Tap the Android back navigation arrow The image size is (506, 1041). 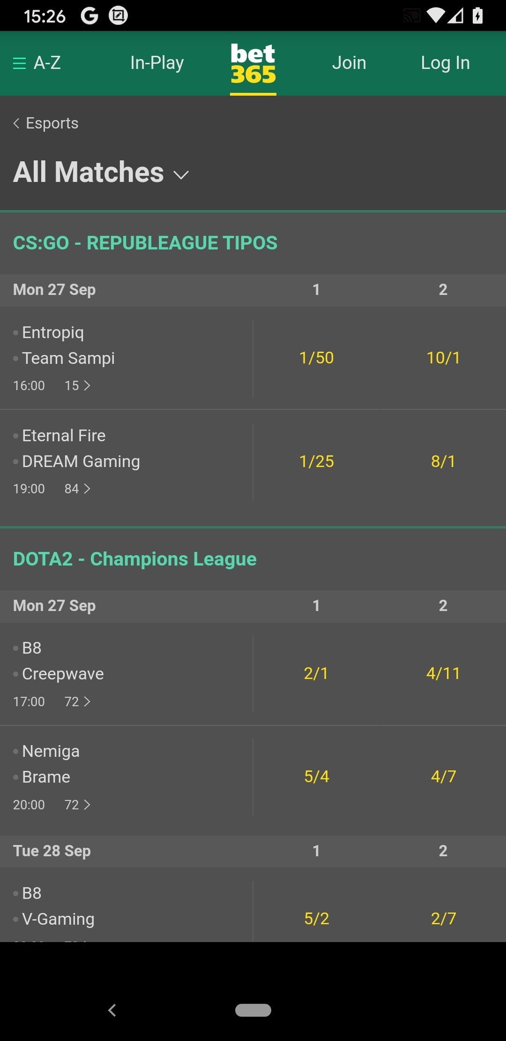112,1010
